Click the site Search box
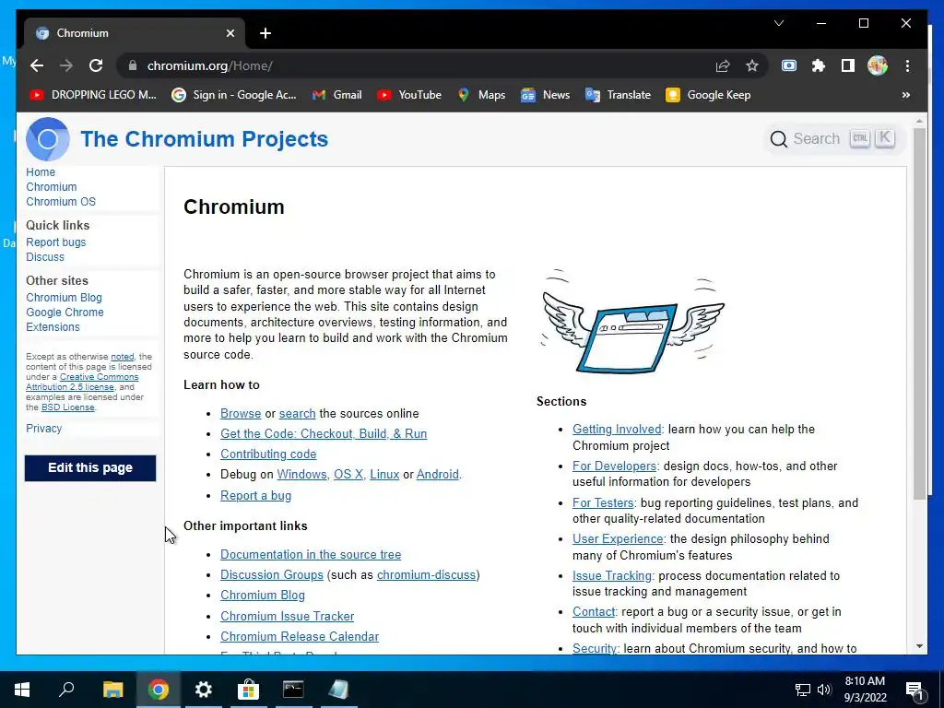Screen dimensions: 944x708 (833, 138)
